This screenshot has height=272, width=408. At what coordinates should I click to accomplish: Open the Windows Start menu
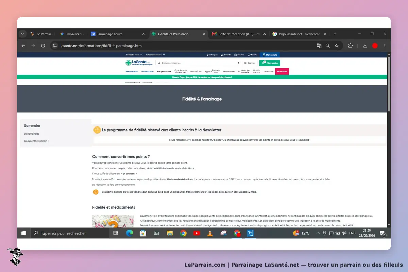point(24,233)
